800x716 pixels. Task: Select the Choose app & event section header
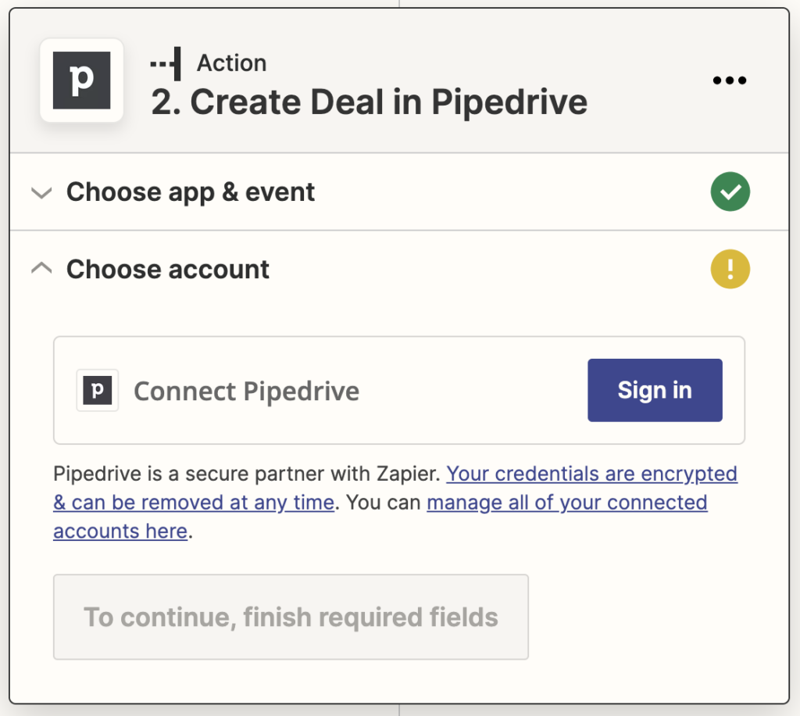click(x=191, y=192)
